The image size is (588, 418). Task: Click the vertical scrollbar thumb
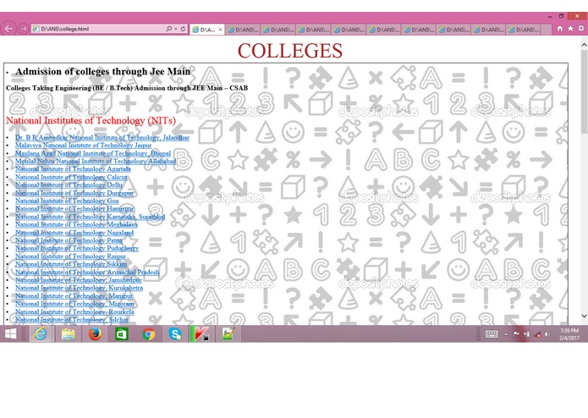pos(584,92)
